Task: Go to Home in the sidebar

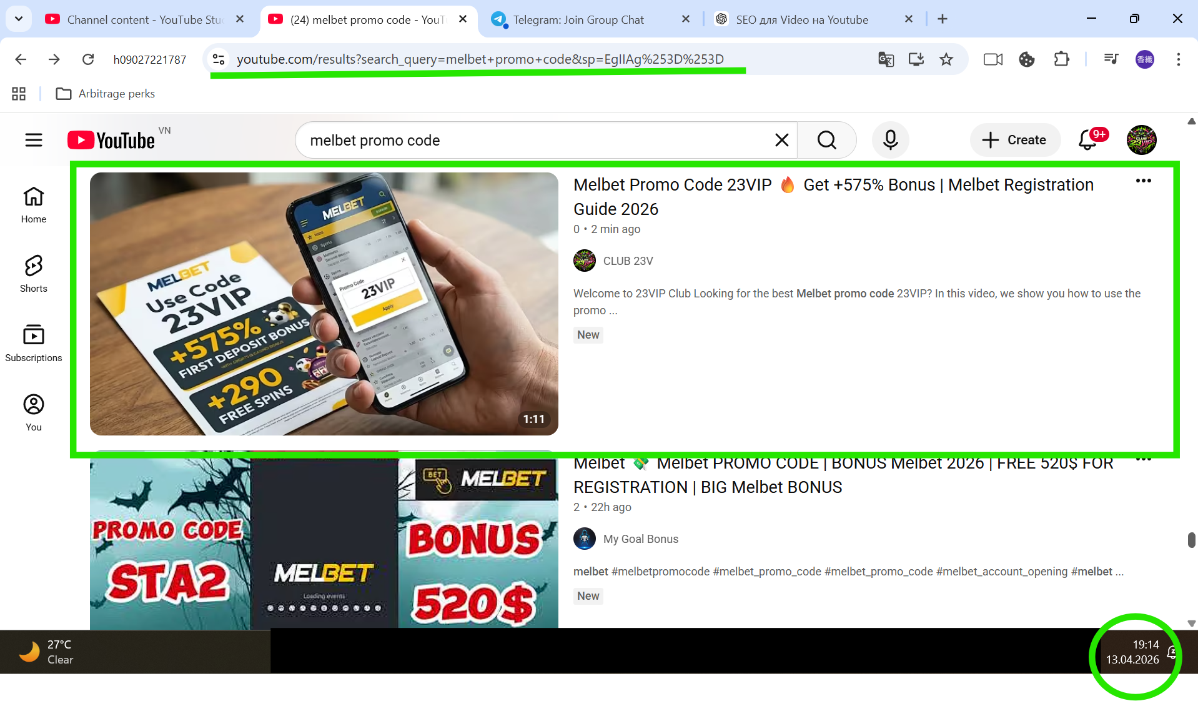Action: click(x=34, y=205)
